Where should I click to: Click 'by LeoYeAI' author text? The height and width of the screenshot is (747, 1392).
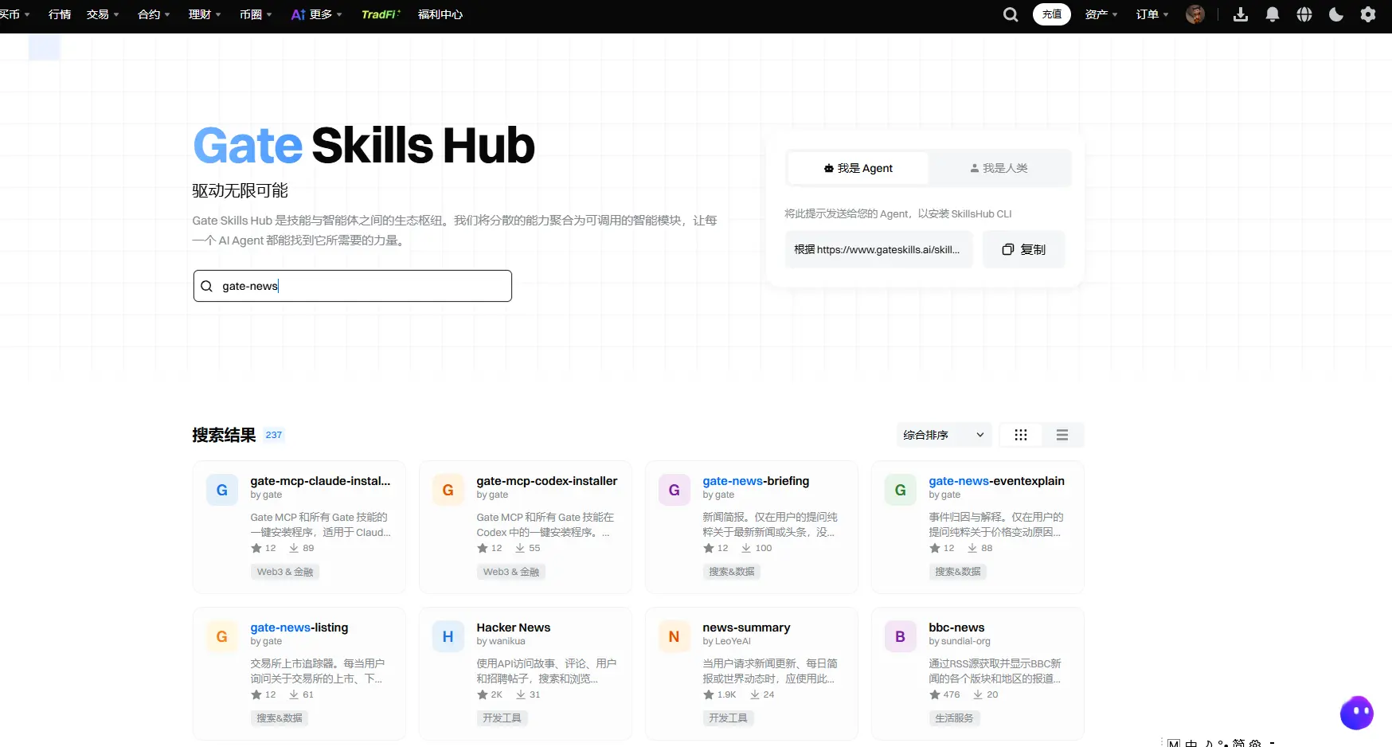726,641
